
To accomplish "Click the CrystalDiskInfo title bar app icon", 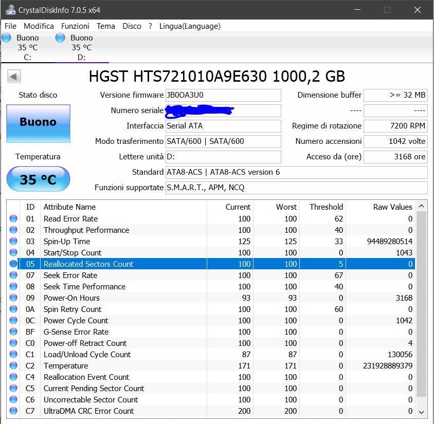I will (x=10, y=10).
